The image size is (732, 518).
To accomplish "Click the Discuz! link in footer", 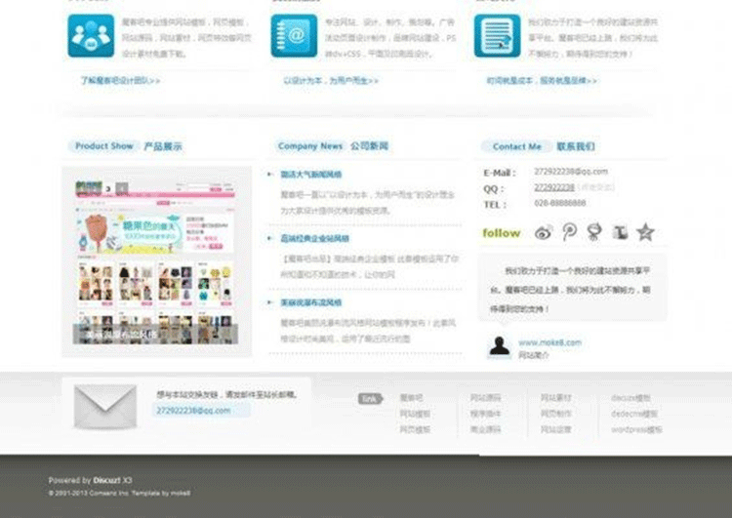I will click(106, 480).
